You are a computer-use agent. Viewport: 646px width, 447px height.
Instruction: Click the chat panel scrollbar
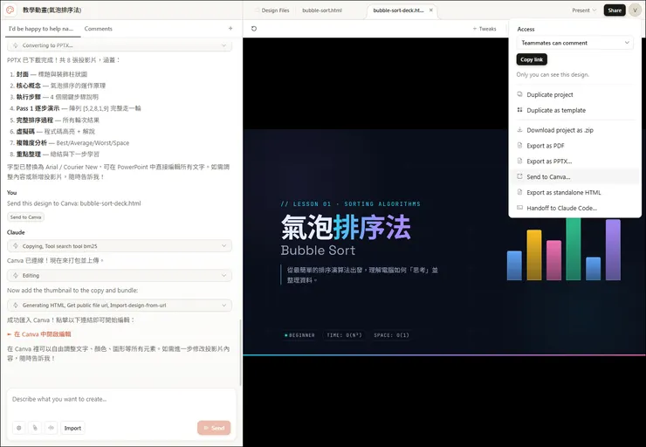pos(240,352)
